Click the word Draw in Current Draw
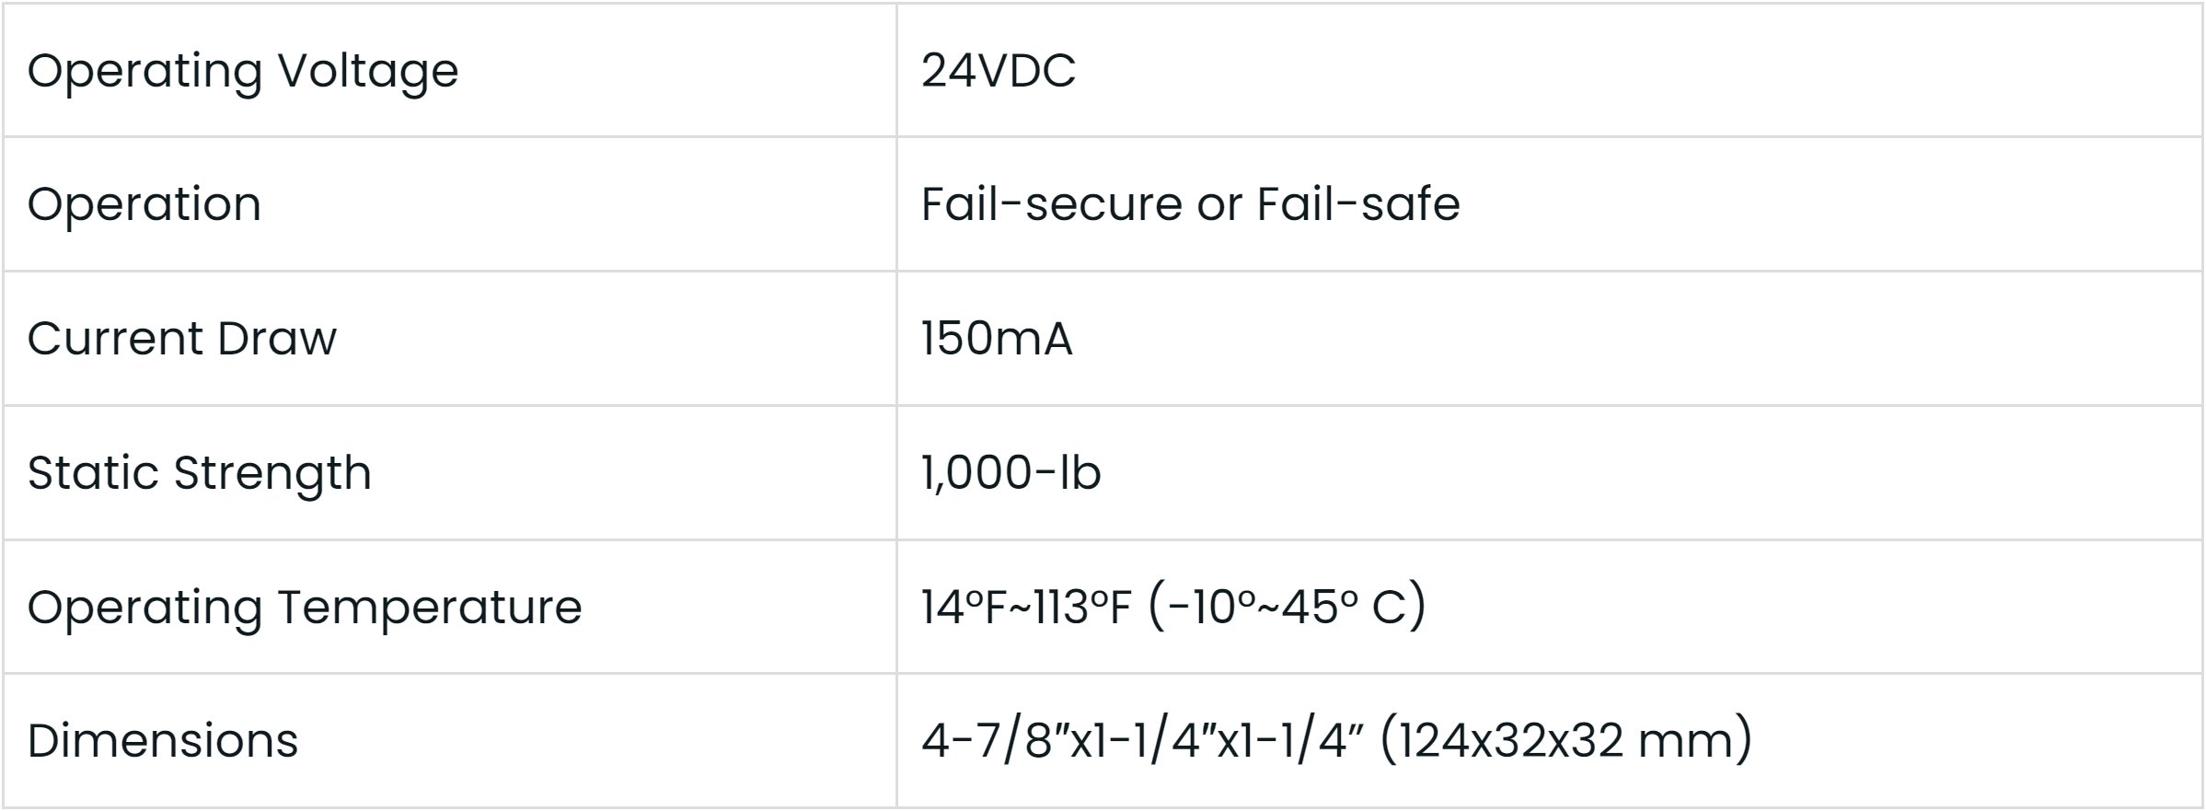The image size is (2206, 811). point(277,339)
